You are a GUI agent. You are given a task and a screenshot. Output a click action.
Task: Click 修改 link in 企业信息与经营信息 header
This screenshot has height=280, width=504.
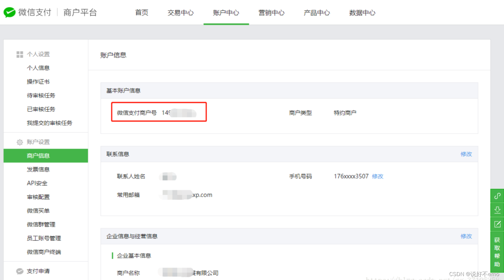(x=466, y=236)
